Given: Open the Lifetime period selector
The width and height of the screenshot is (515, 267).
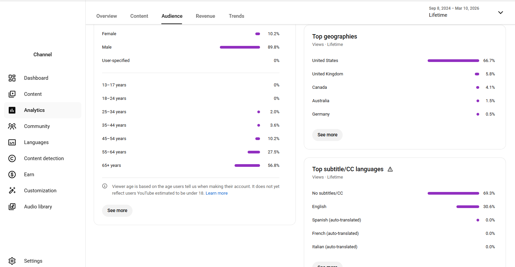Looking at the screenshot, I should [438, 15].
